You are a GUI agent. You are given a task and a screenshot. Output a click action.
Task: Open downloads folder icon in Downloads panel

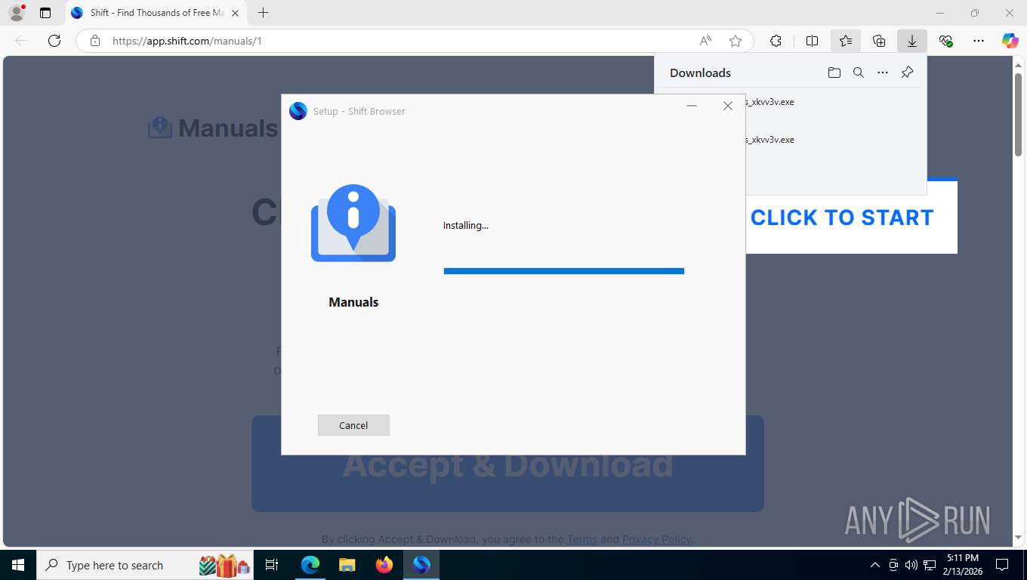click(x=834, y=72)
